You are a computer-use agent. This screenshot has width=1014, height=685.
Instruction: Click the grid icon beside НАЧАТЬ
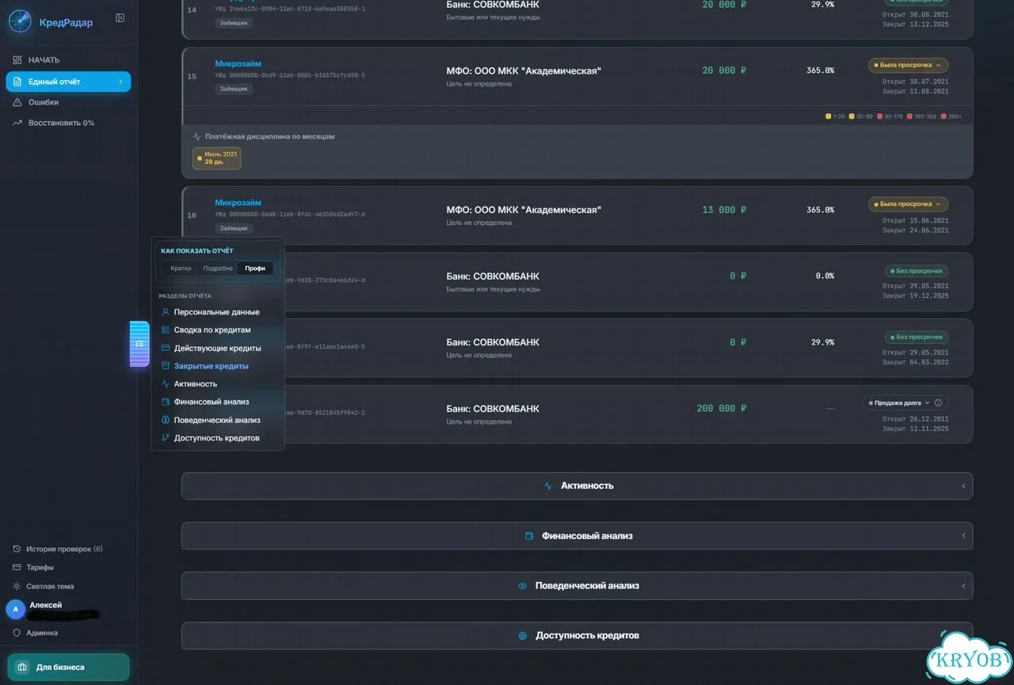17,60
